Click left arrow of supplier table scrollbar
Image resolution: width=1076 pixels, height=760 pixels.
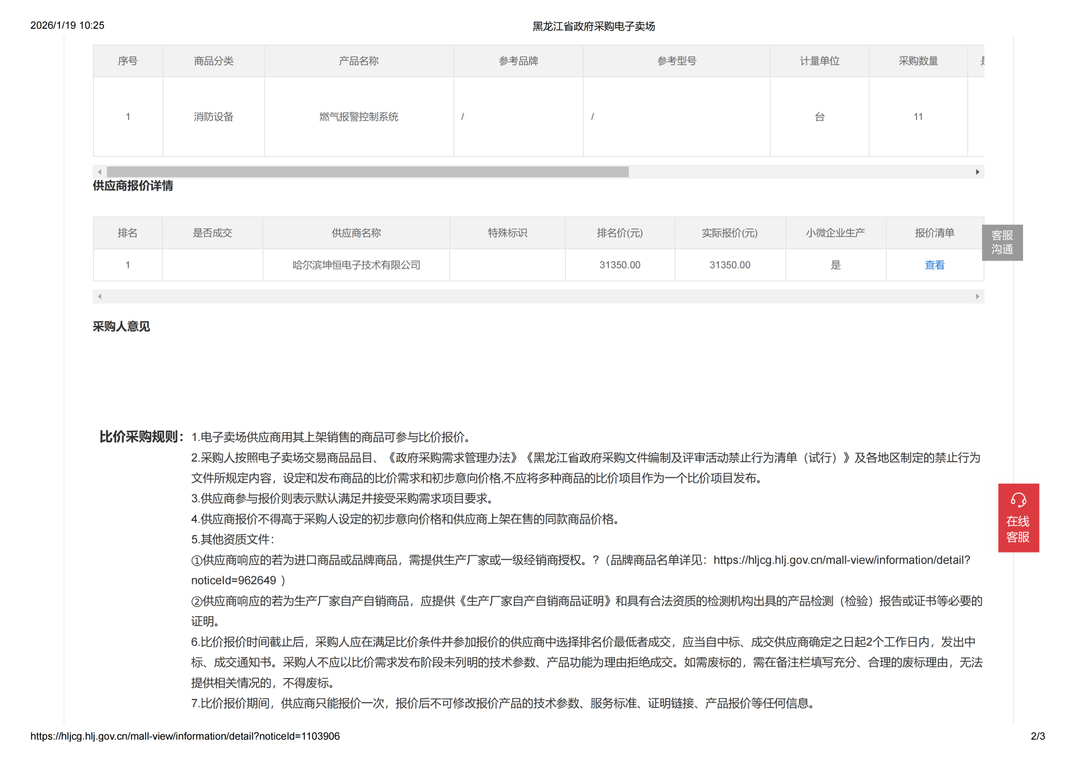click(x=100, y=297)
